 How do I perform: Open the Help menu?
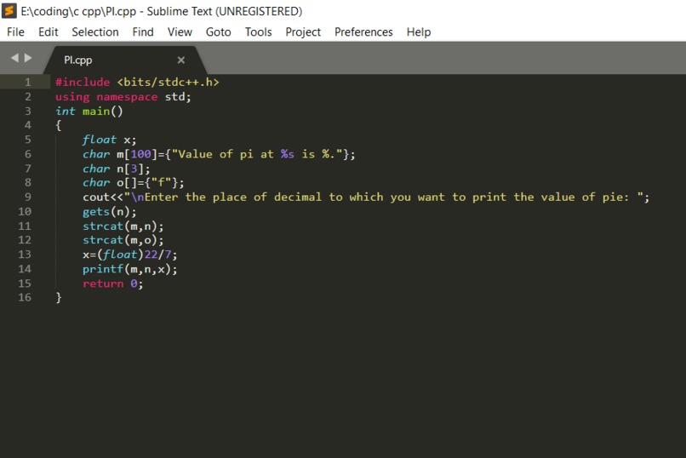point(419,32)
